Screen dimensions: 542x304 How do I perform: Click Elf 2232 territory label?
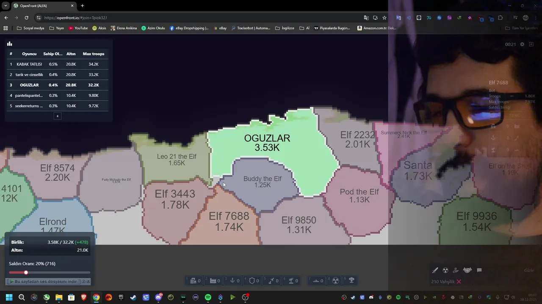(x=357, y=139)
